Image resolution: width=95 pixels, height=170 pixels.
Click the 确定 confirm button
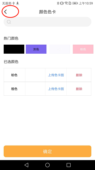point(47,151)
